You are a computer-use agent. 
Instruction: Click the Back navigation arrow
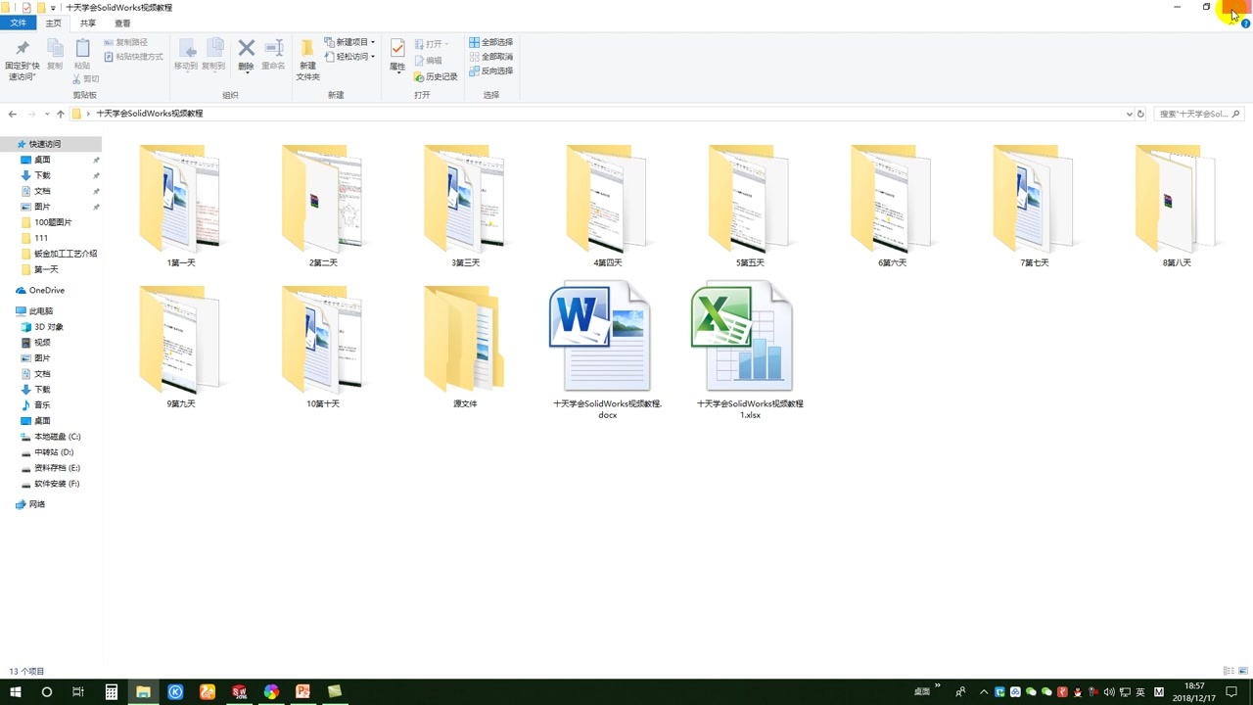pos(13,114)
